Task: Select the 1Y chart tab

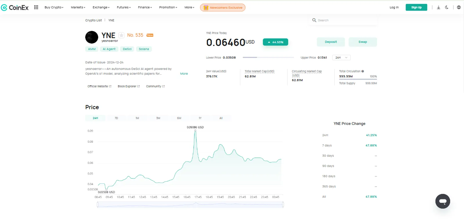Action: point(200,118)
